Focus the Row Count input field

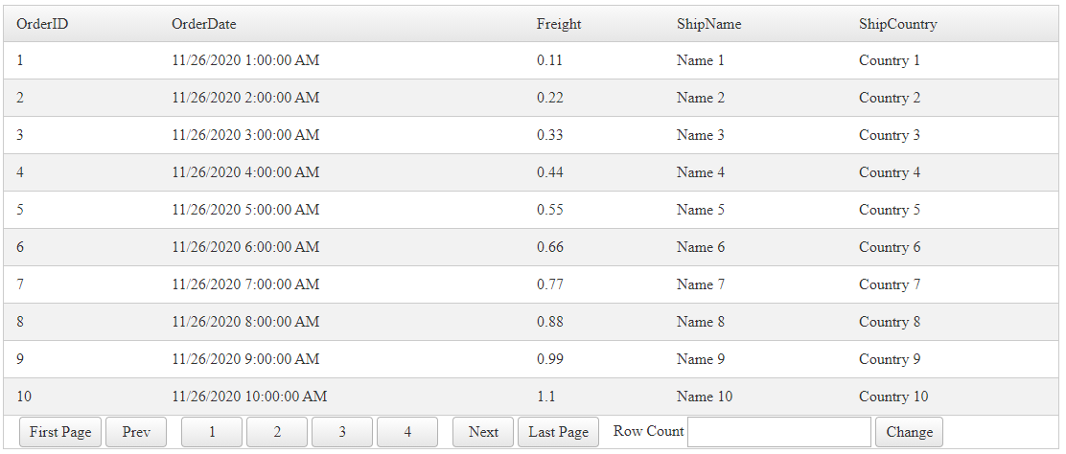point(778,432)
